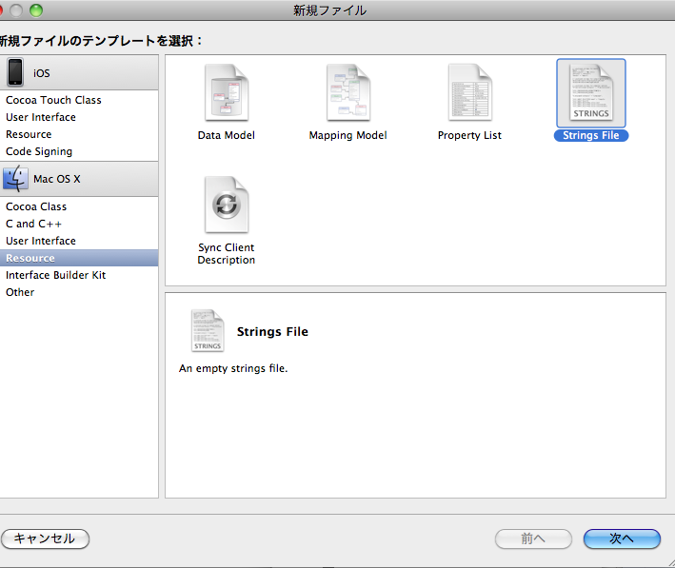Click the Sync Client Description label text
The width and height of the screenshot is (675, 568).
(227, 254)
